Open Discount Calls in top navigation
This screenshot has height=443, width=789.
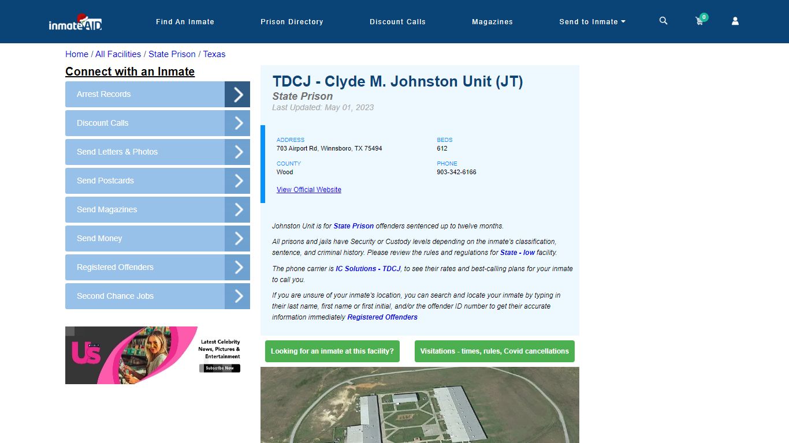click(397, 22)
